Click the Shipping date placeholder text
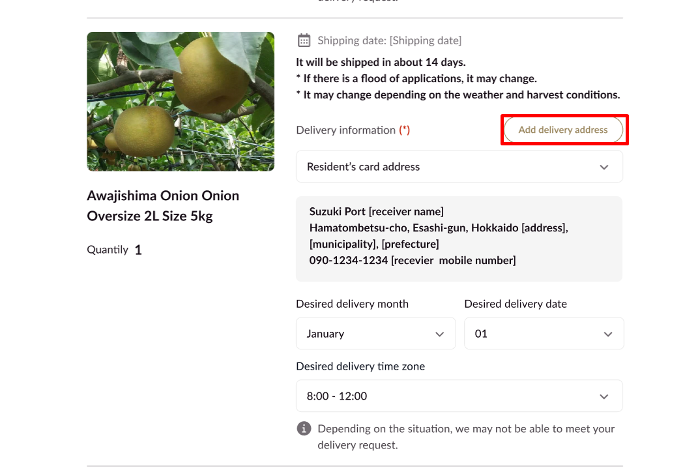The height and width of the screenshot is (470, 698). [x=389, y=40]
